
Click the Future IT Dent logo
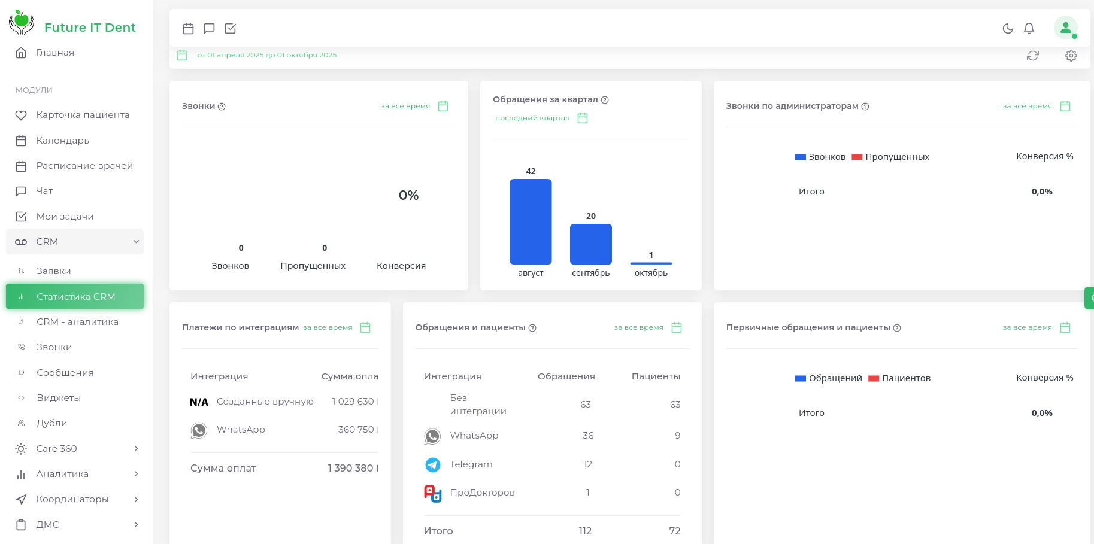(72, 25)
